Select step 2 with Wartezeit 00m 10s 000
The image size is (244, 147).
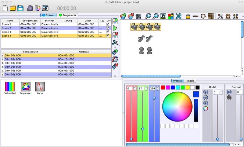[x=56, y=59]
